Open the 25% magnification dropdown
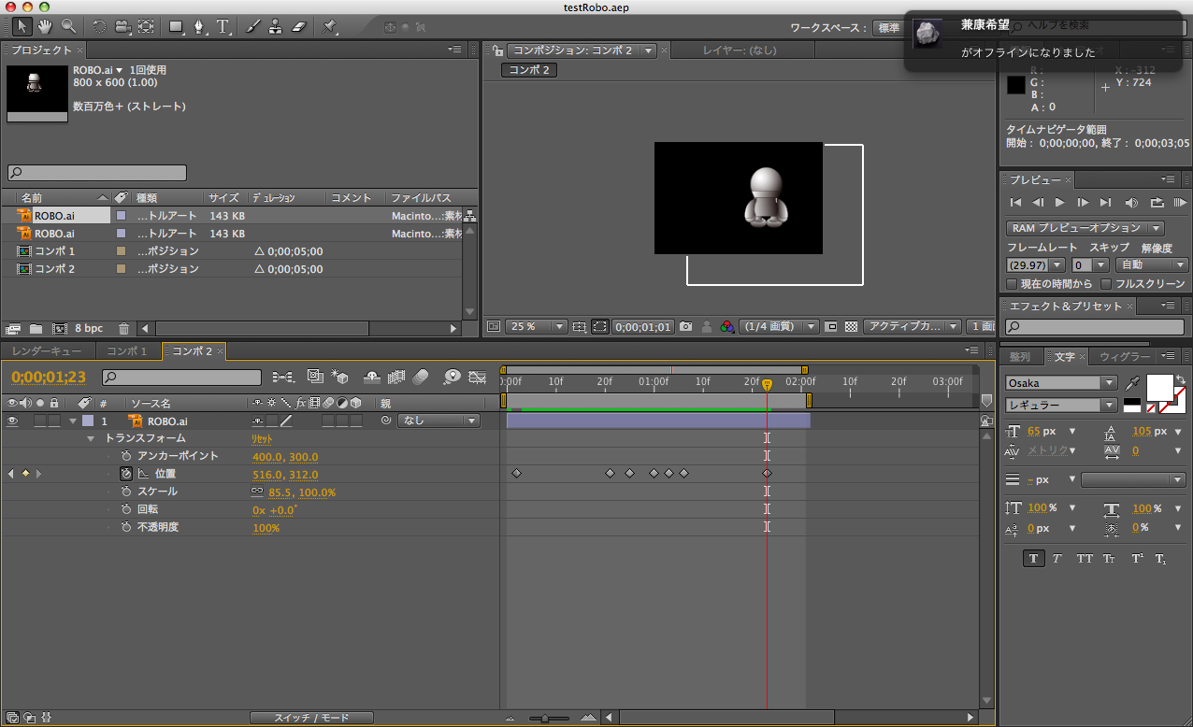The height and width of the screenshot is (727, 1193). pos(537,327)
